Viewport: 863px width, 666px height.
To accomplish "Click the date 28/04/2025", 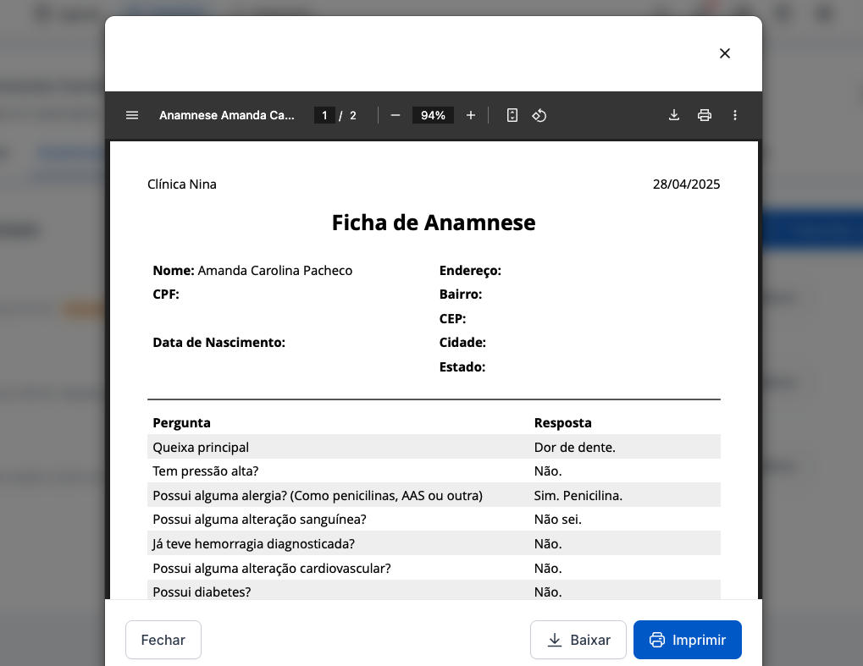I will (x=686, y=184).
